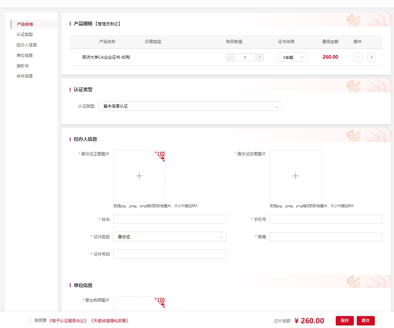Click the 保存 button
The height and width of the screenshot is (328, 394).
pyautogui.click(x=344, y=320)
